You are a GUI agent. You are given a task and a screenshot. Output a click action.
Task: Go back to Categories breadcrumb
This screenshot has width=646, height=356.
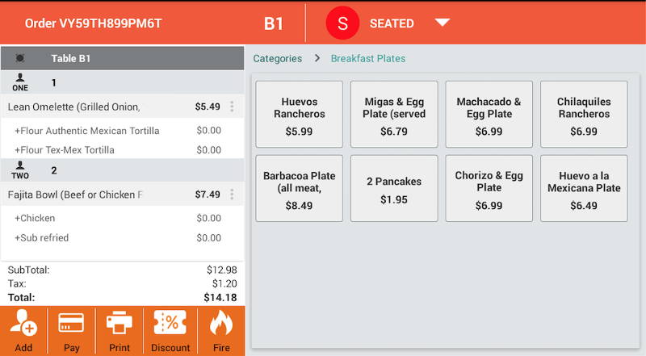click(x=277, y=58)
